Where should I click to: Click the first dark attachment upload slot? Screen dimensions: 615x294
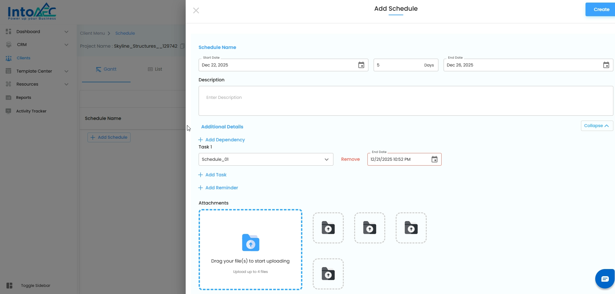tap(328, 228)
